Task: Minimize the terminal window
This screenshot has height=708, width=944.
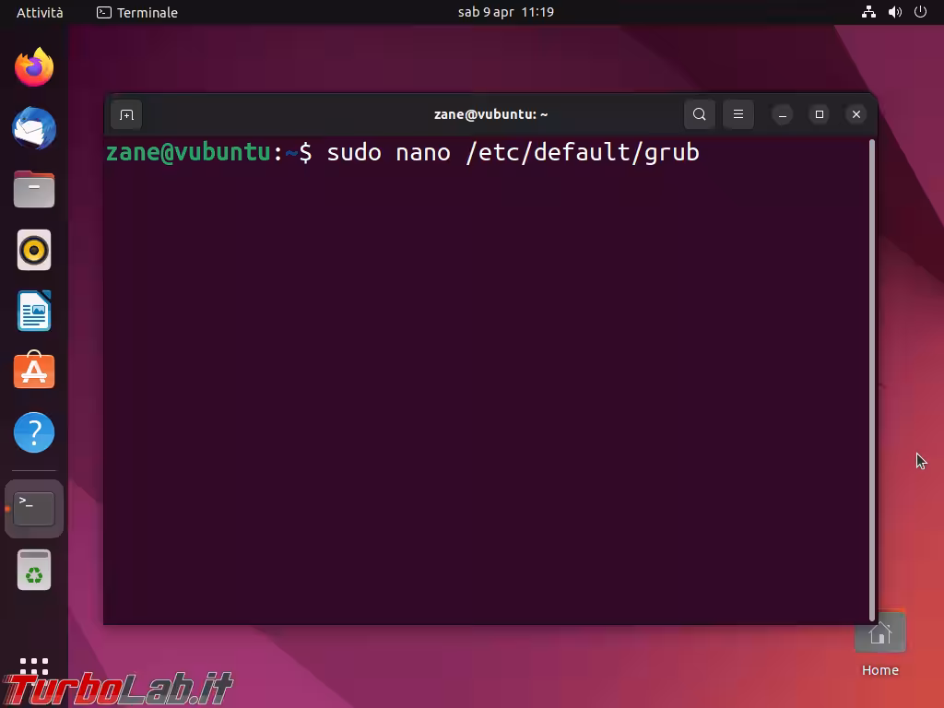Action: [783, 114]
